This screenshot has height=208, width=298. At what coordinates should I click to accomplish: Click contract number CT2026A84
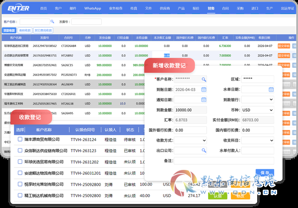(69, 46)
